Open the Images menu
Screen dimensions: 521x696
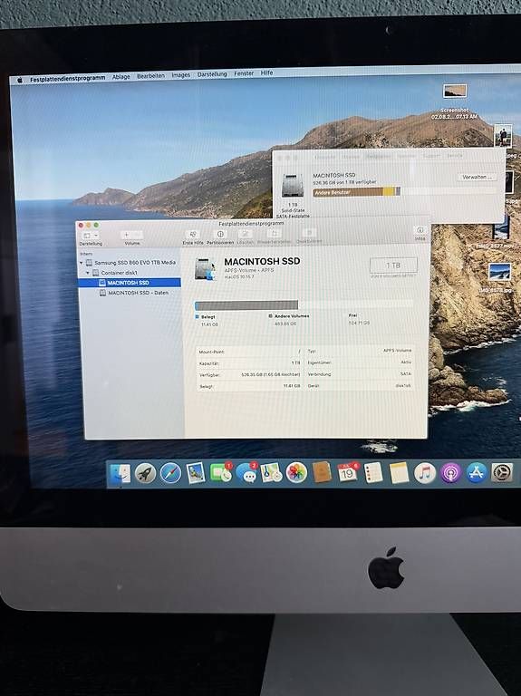tap(180, 75)
